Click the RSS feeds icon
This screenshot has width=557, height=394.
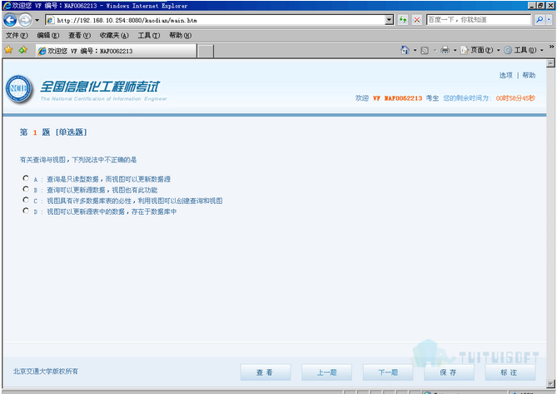(425, 51)
